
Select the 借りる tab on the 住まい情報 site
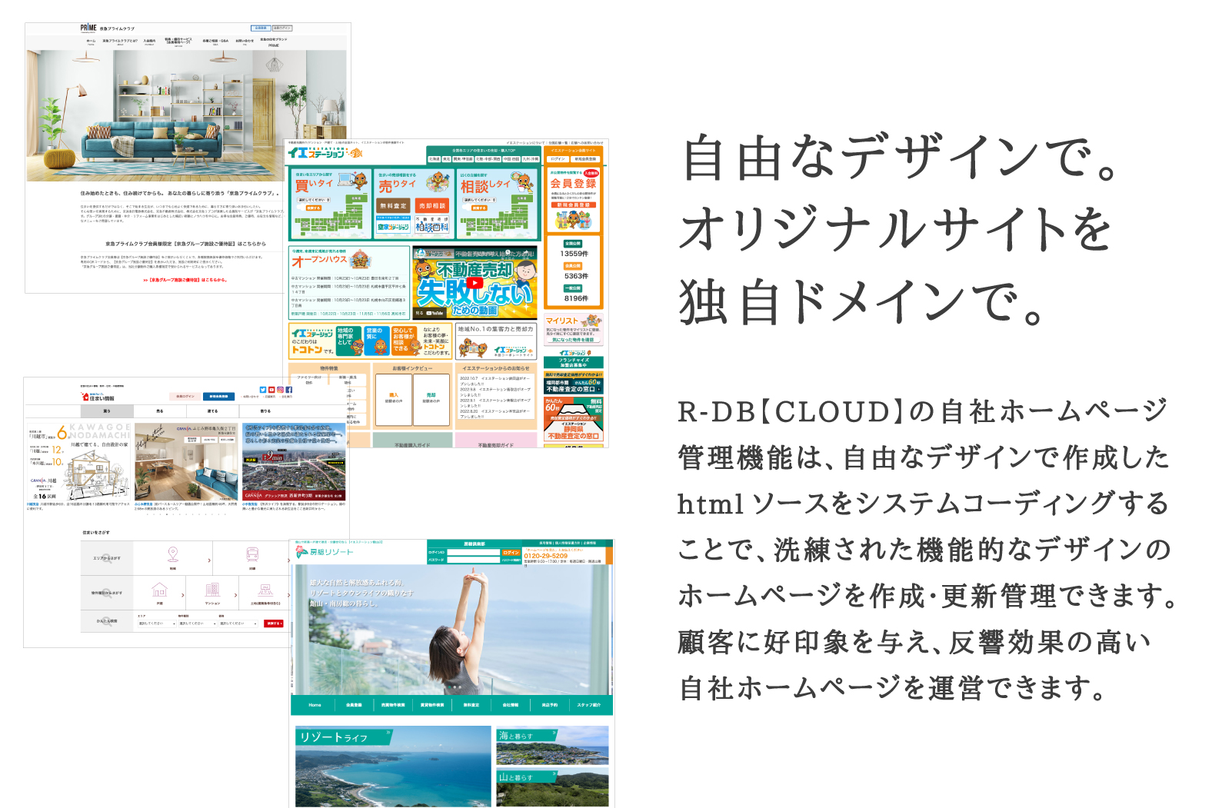[x=265, y=411]
